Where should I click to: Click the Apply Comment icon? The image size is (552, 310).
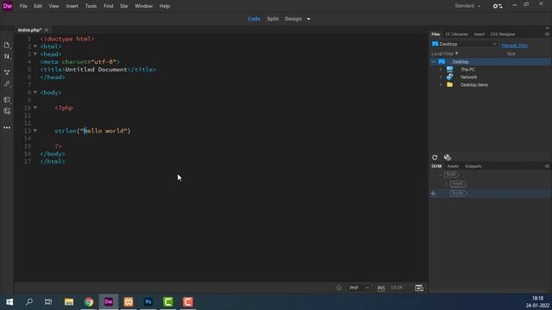tap(7, 100)
